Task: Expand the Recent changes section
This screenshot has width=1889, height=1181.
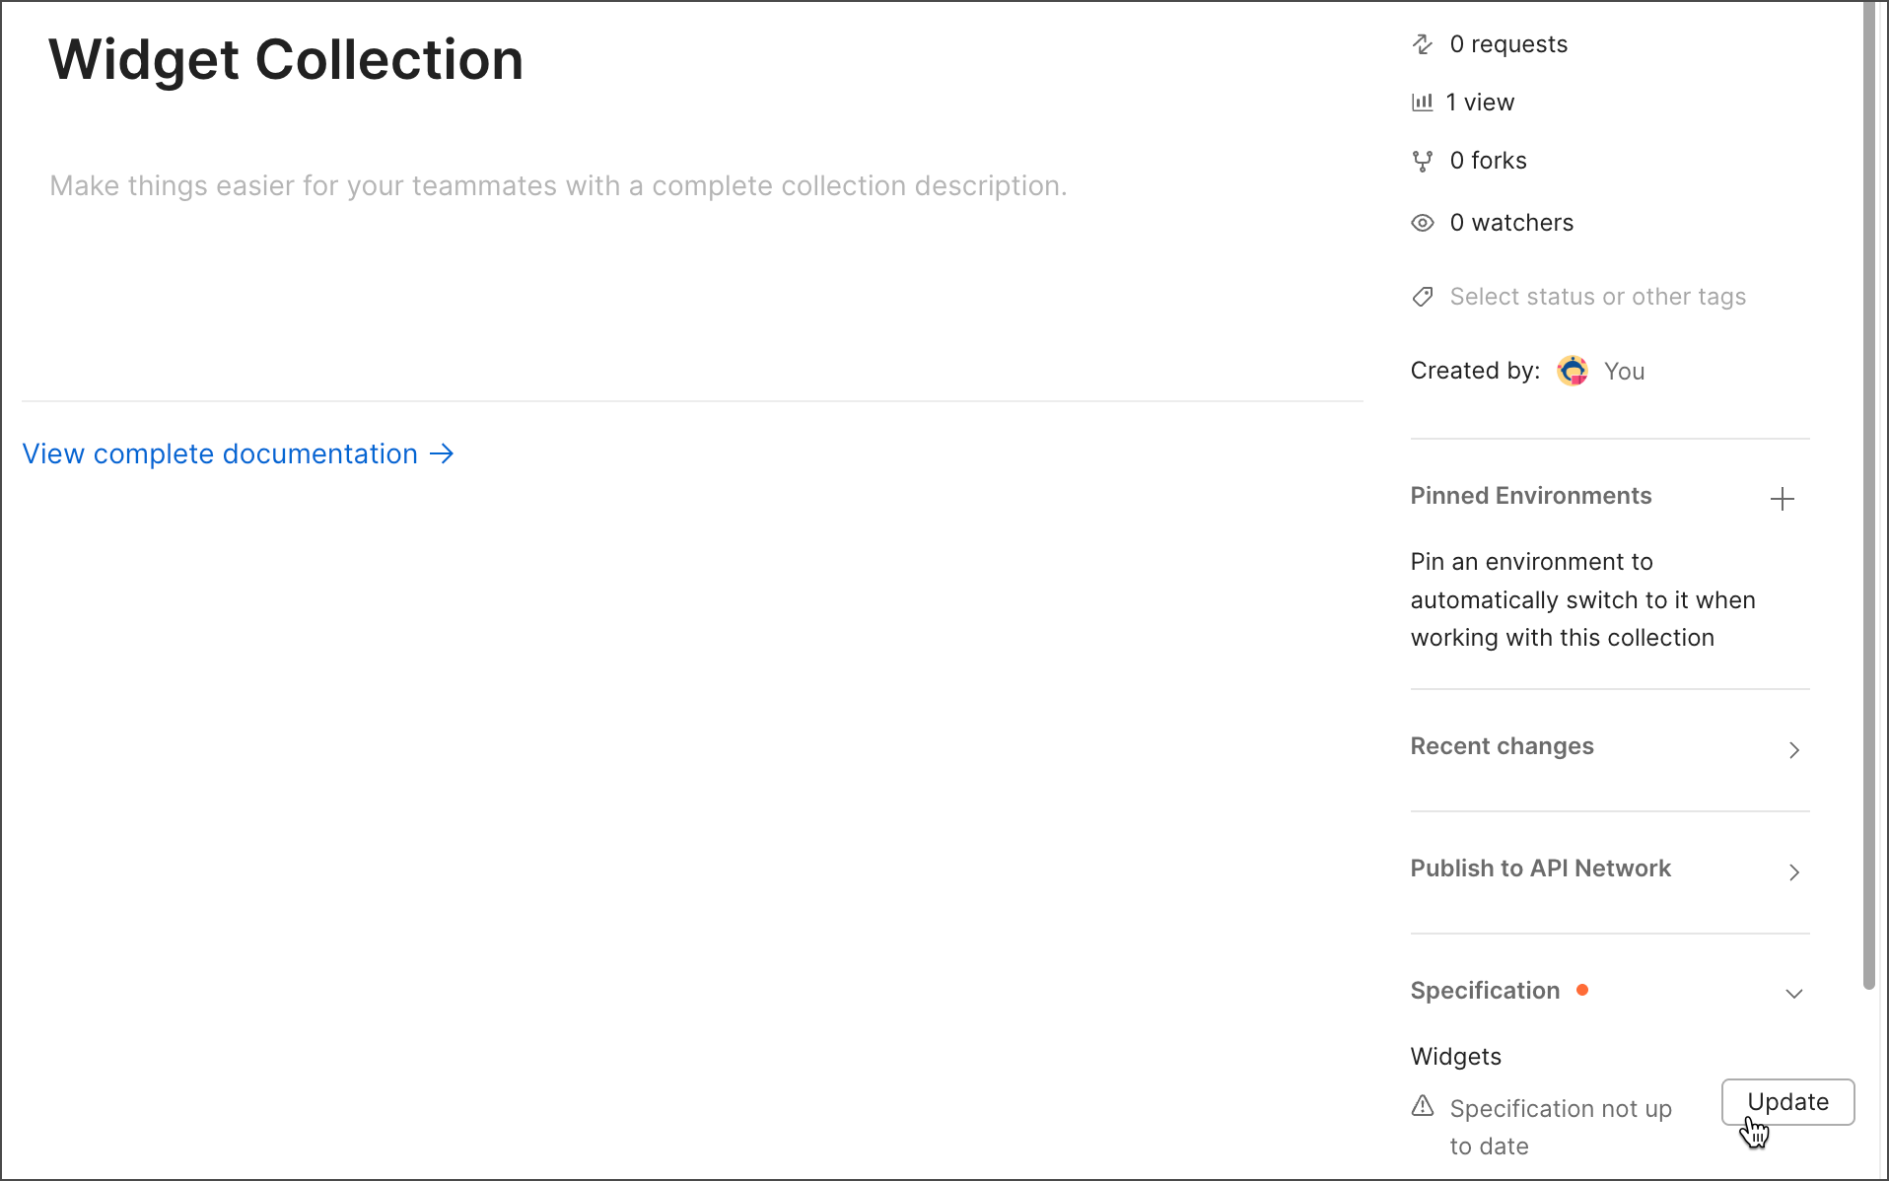Action: click(1793, 750)
